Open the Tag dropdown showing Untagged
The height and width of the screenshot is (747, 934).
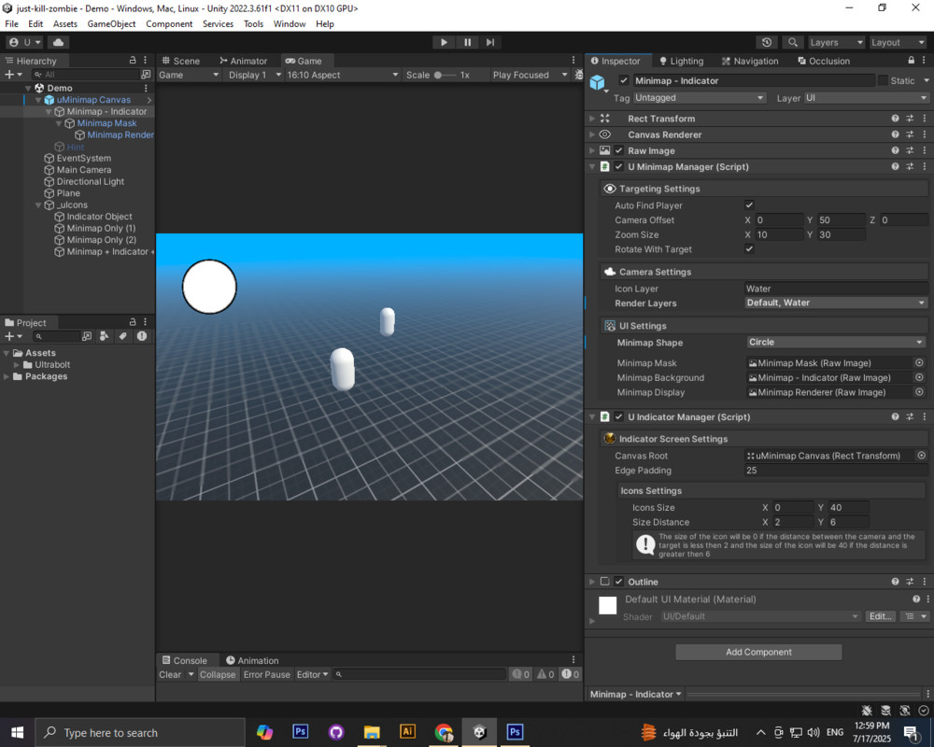pyautogui.click(x=700, y=98)
